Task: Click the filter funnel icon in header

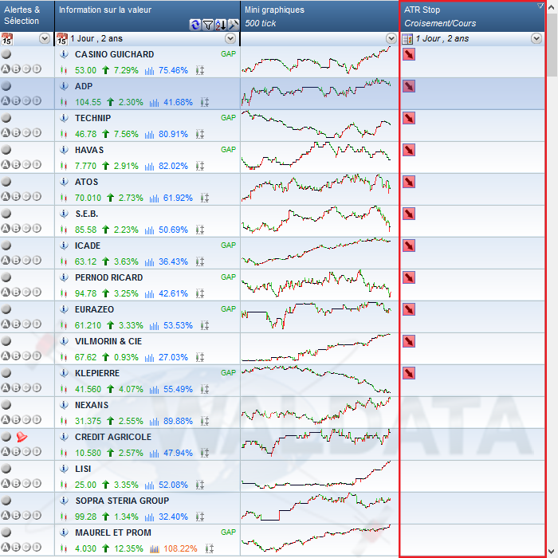Action: tap(208, 25)
